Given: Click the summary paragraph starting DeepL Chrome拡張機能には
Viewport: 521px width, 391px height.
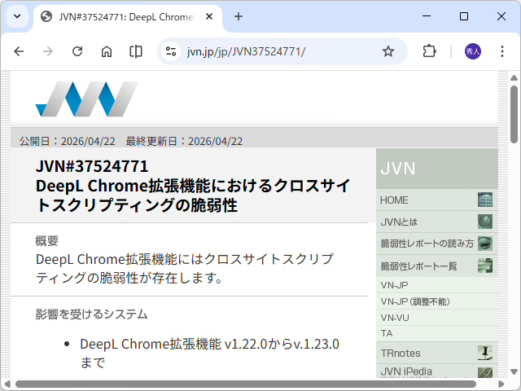Looking at the screenshot, I should click(185, 268).
